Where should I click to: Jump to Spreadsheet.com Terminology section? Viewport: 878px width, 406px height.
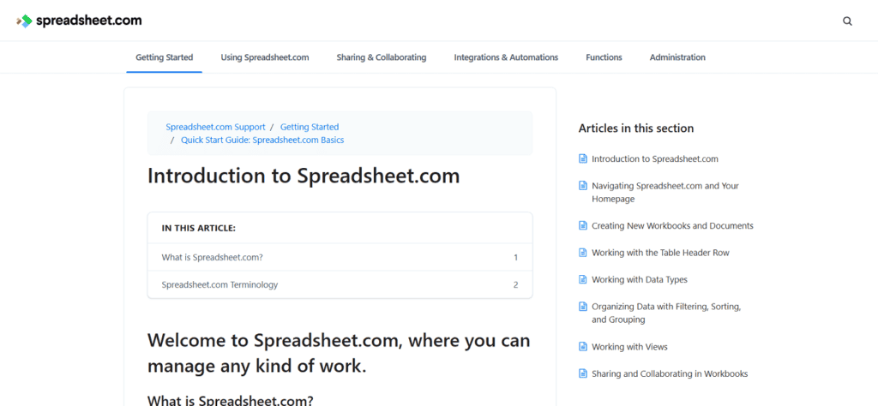[x=219, y=284]
